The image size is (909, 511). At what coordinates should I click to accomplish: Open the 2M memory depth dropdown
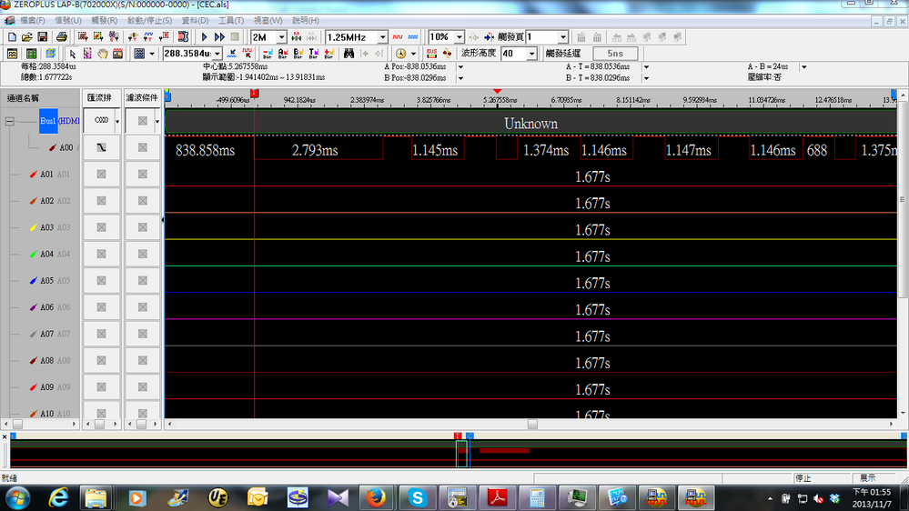[x=281, y=37]
